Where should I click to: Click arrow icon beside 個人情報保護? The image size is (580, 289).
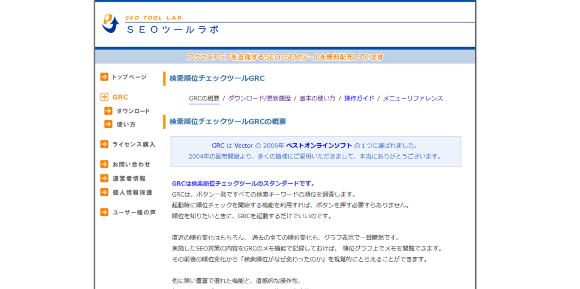(104, 192)
